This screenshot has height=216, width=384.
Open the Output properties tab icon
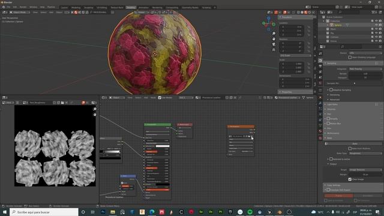coord(320,66)
